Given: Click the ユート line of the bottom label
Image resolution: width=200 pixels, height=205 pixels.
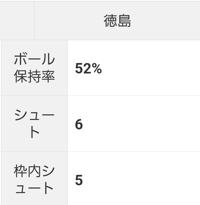Looking at the screenshot, I should pos(34,188).
